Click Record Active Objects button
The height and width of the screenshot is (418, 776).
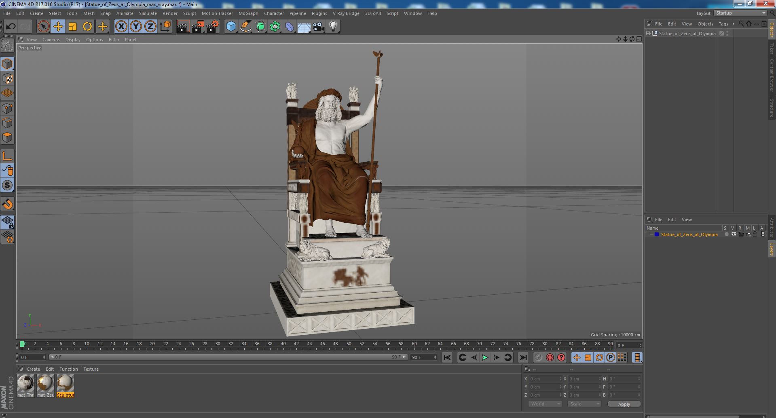coord(538,357)
